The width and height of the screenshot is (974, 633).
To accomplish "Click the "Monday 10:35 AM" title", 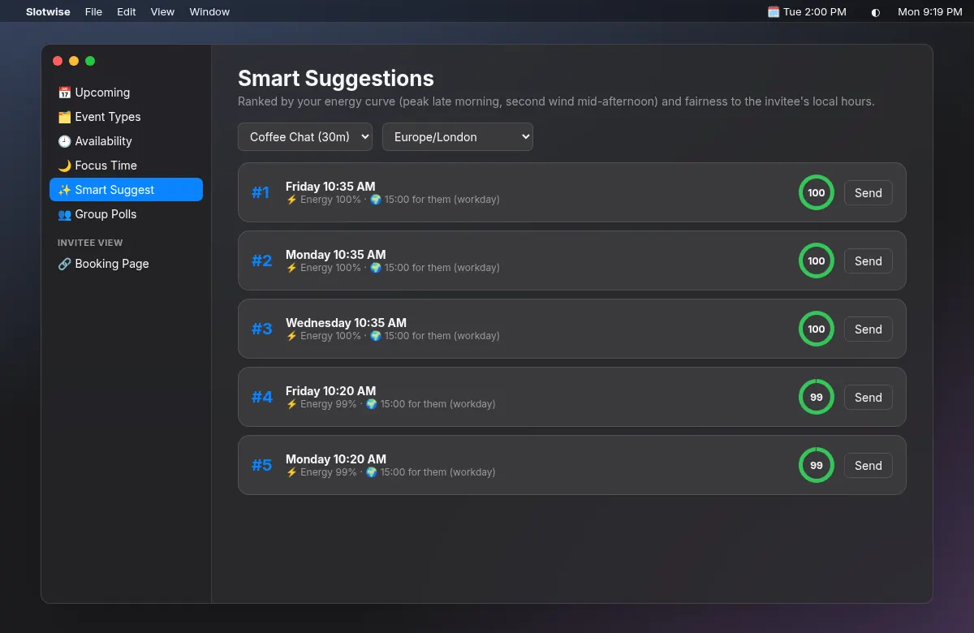I will pos(336,255).
